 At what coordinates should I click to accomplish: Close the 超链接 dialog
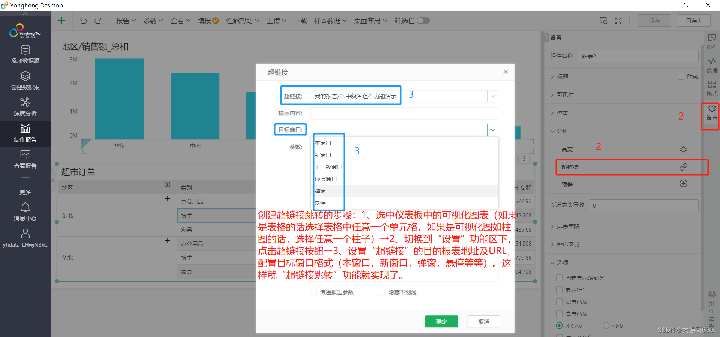(505, 72)
